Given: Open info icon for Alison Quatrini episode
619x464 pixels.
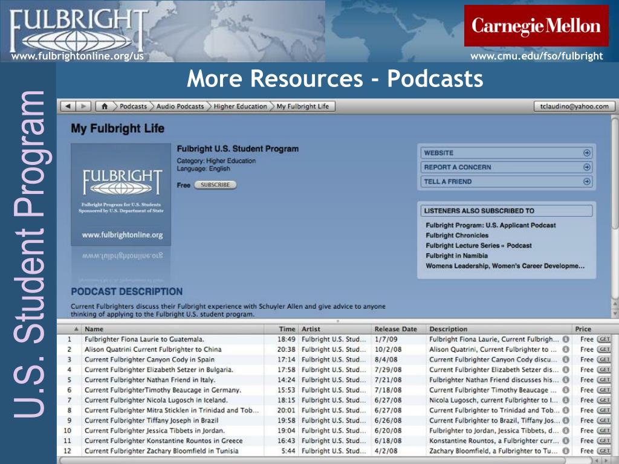Looking at the screenshot, I should tap(566, 350).
